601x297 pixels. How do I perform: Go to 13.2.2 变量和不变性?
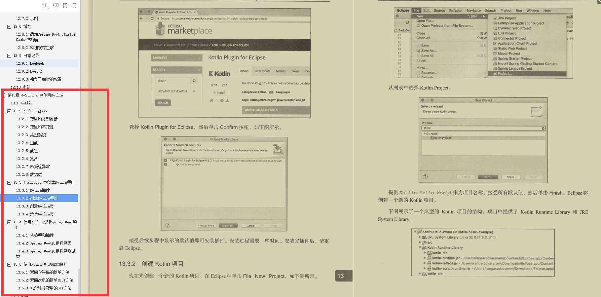[x=35, y=127]
